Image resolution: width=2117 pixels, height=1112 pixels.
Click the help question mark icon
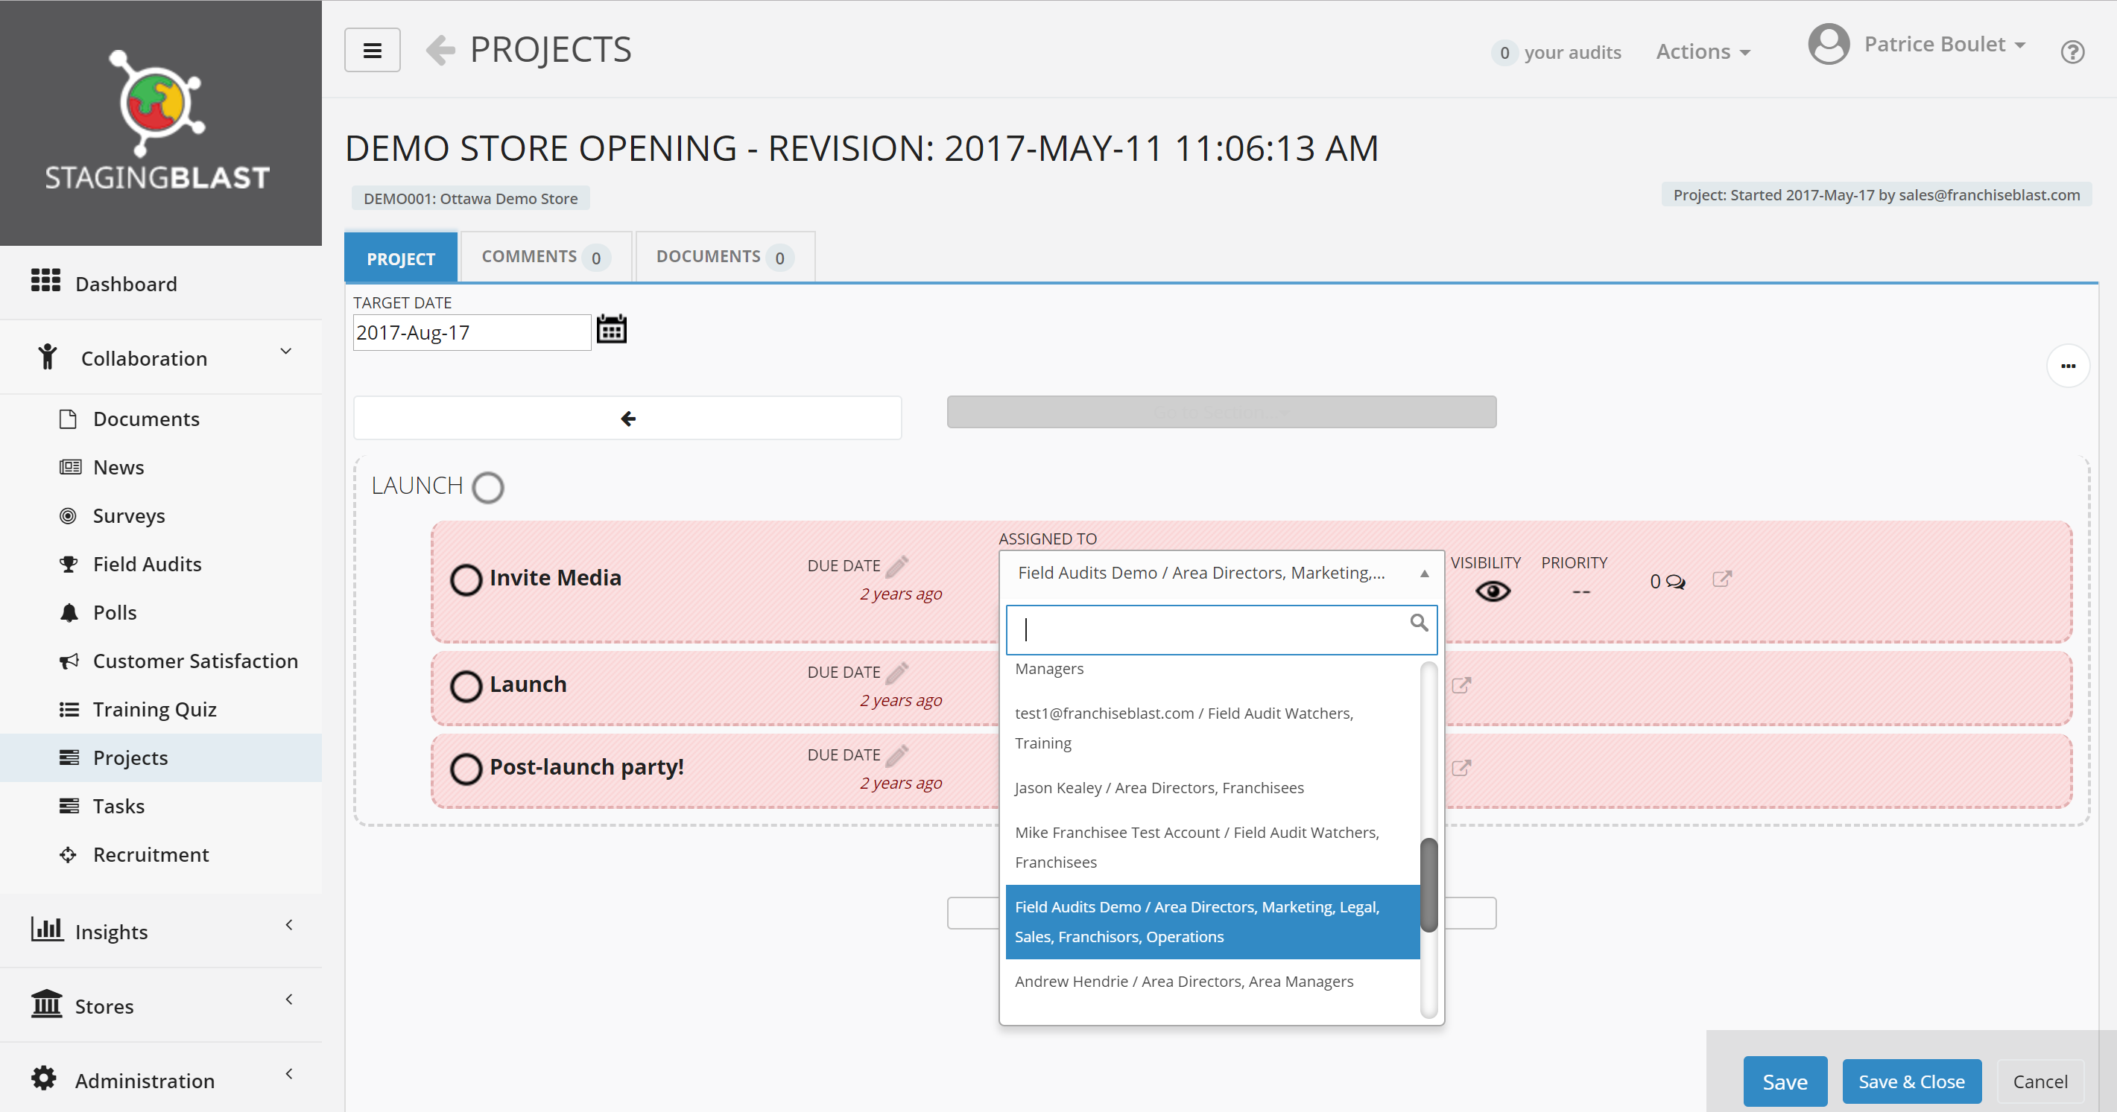pos(2072,53)
